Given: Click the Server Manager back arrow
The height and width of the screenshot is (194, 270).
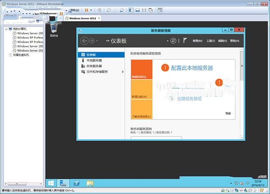Looking at the screenshot, I should 85,41.
